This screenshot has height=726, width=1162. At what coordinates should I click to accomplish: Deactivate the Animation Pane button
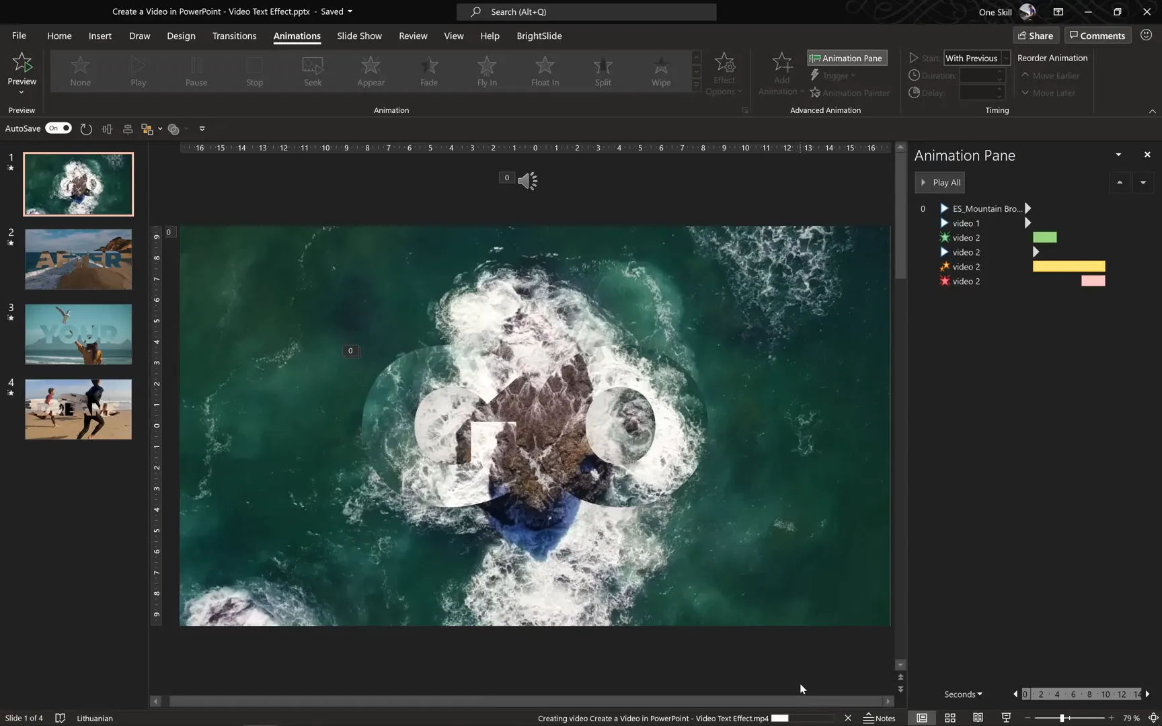(x=846, y=58)
